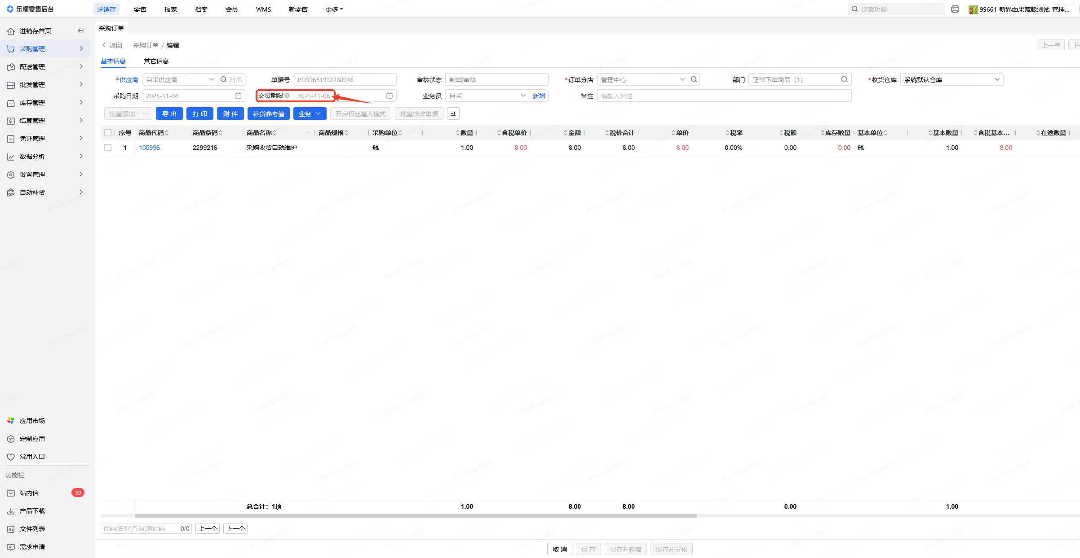Viewport: 1080px width, 558px height.
Task: Collapse the sidebar with the arrow icon
Action: [81, 31]
